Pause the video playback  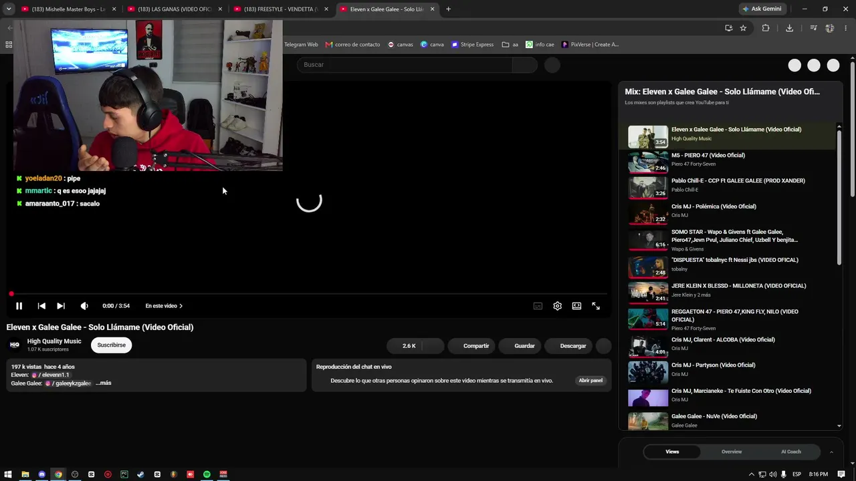pyautogui.click(x=19, y=306)
